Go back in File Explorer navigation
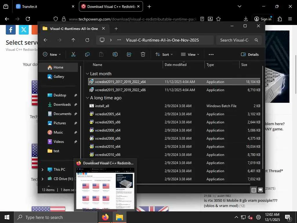297x223 pixels. coord(46,40)
